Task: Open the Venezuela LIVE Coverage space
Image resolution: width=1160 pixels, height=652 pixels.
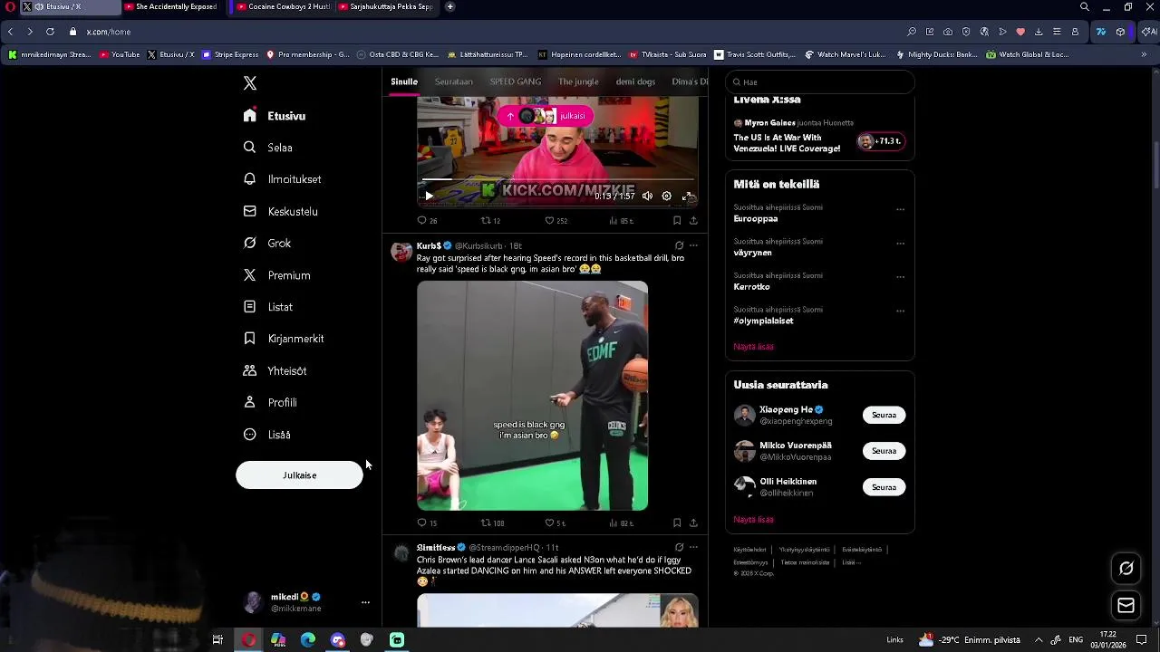Action: 819,136
